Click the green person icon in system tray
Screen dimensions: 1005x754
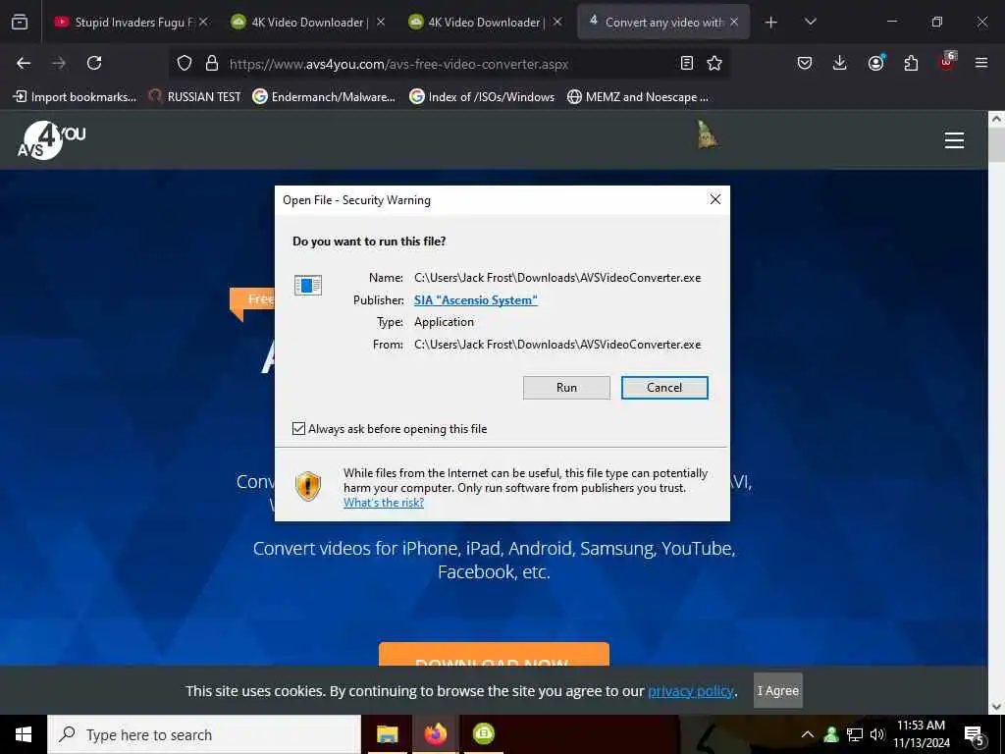point(831,734)
